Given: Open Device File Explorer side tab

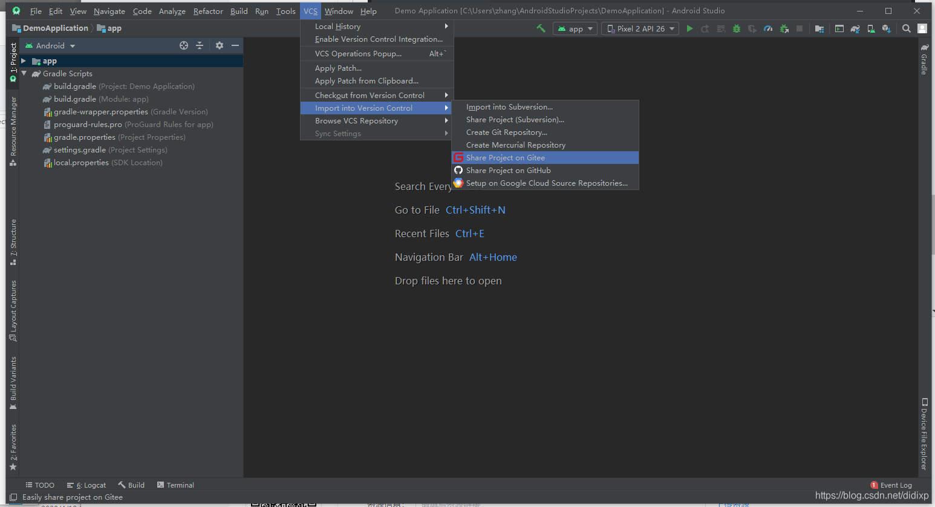Looking at the screenshot, I should (924, 434).
